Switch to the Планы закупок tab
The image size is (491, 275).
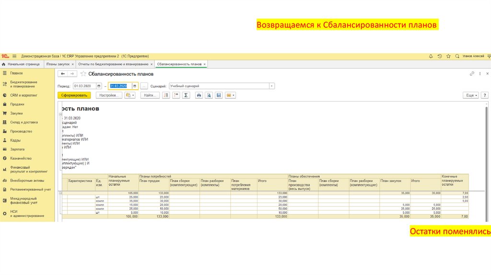tap(58, 64)
